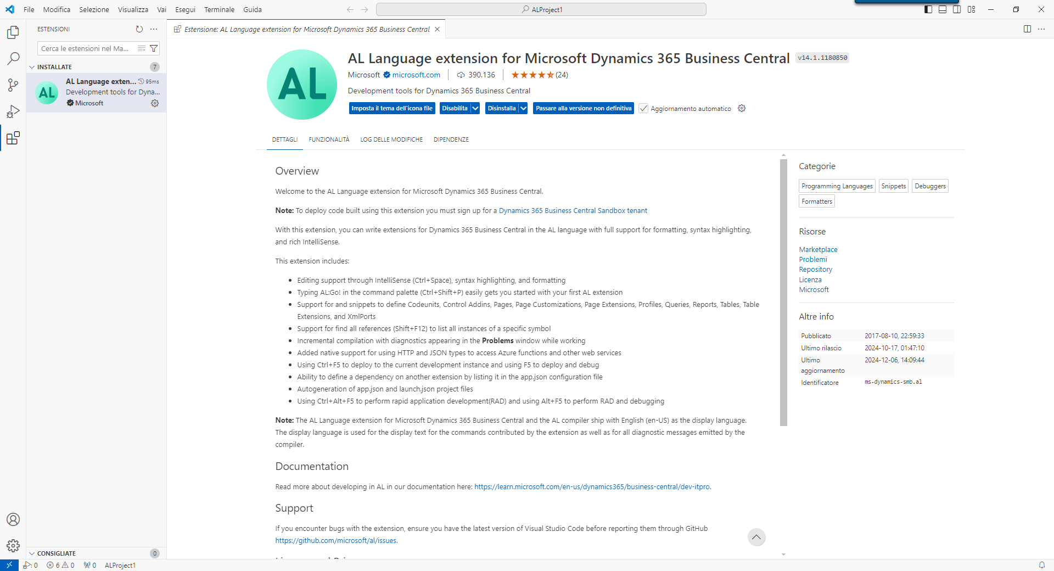Open the notifications bell
1054x571 pixels.
[1041, 565]
